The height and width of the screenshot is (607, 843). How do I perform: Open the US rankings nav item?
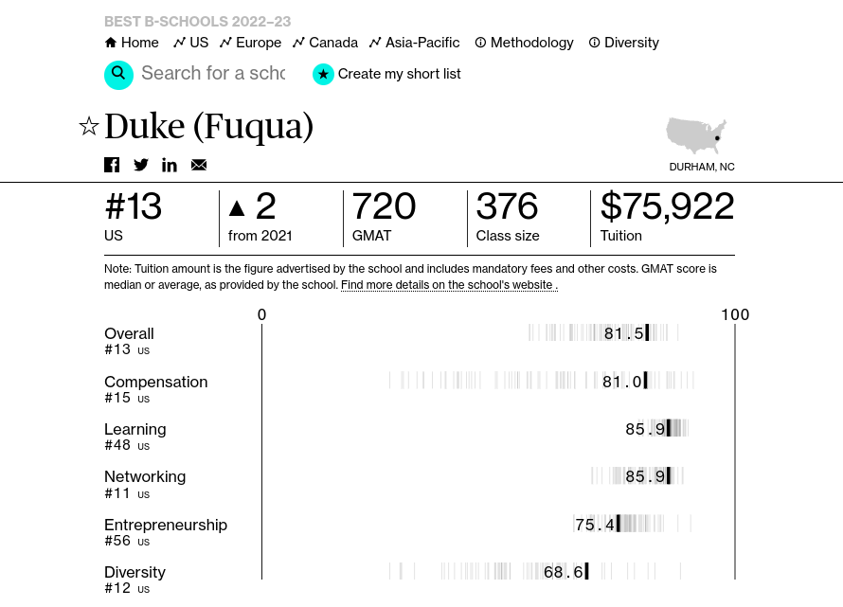coord(190,43)
